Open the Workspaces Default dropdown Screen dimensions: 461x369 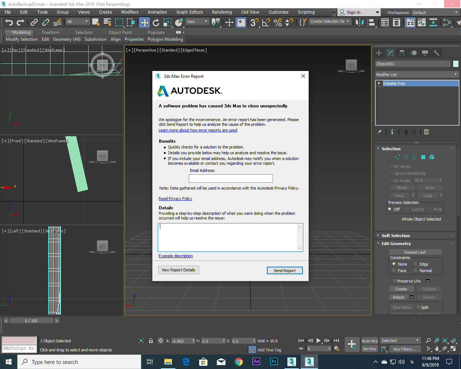point(436,13)
